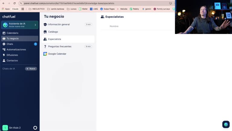Click the Tu negocio panel heading
The image size is (232, 131).
pos(54,16)
